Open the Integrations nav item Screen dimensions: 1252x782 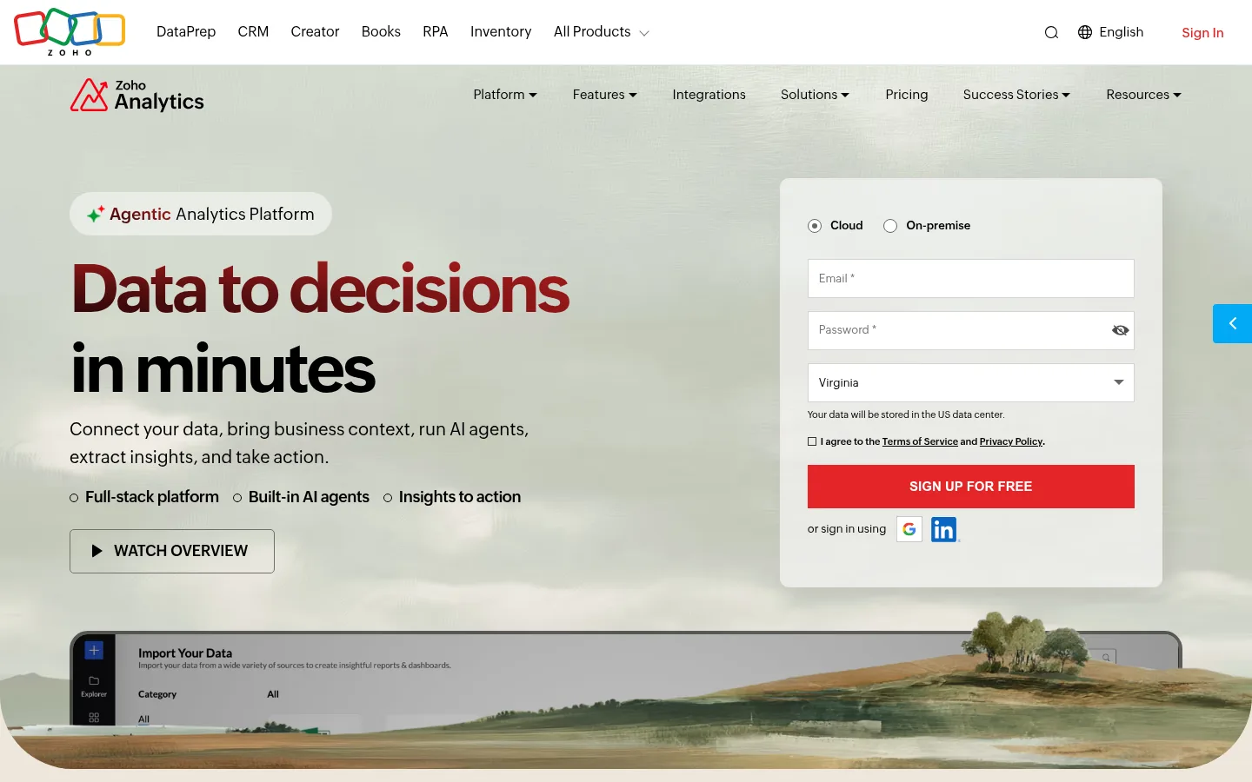coord(709,95)
